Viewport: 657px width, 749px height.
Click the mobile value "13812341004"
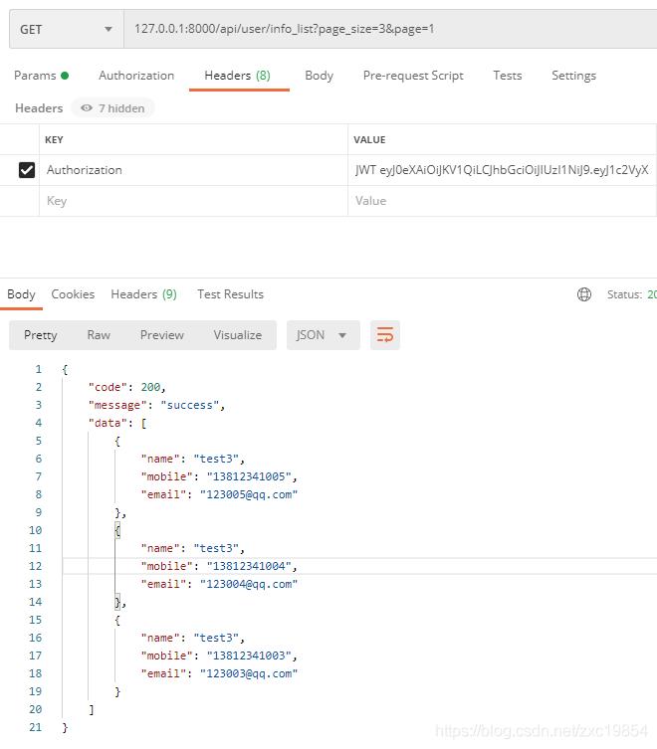pos(249,566)
